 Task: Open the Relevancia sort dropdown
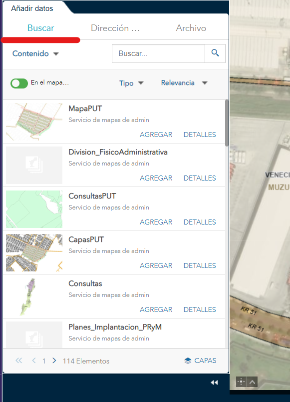(184, 83)
